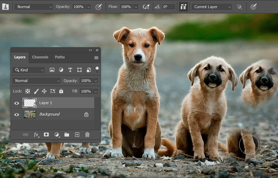Switch to the Paths tab
This screenshot has width=278, height=178.
click(x=60, y=57)
